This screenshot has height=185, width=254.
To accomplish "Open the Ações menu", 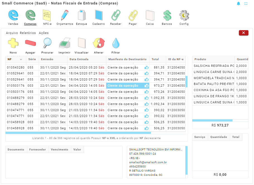I will (43, 33).
